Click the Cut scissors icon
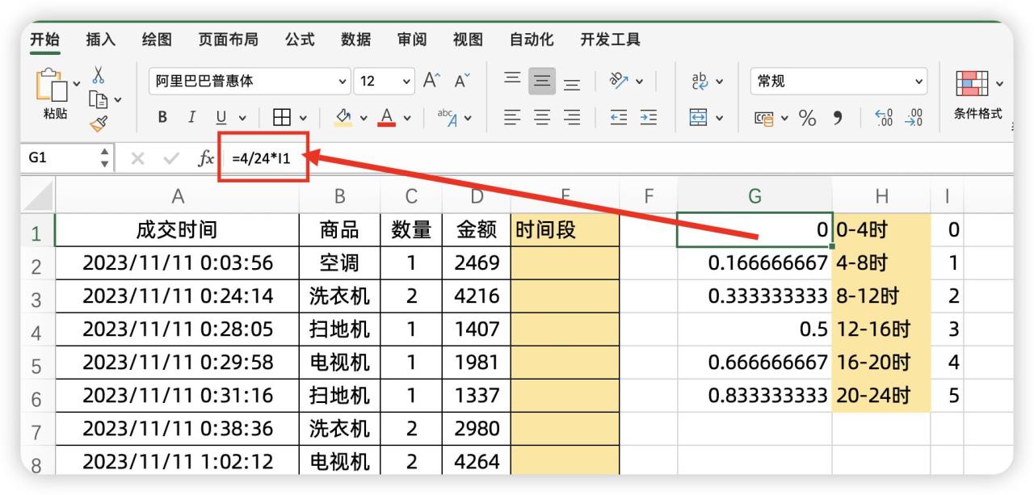Viewport: 1034px width, 495px height. click(x=99, y=76)
